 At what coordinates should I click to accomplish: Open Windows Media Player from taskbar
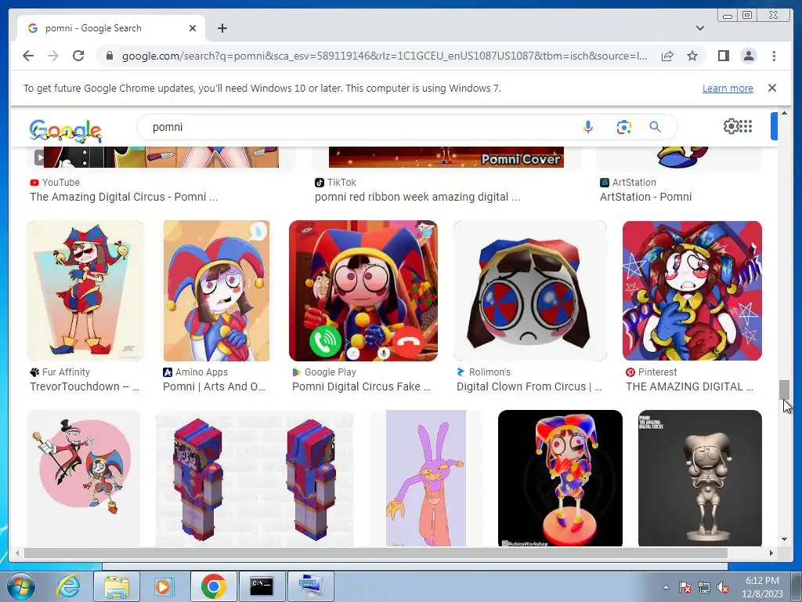pyautogui.click(x=164, y=586)
